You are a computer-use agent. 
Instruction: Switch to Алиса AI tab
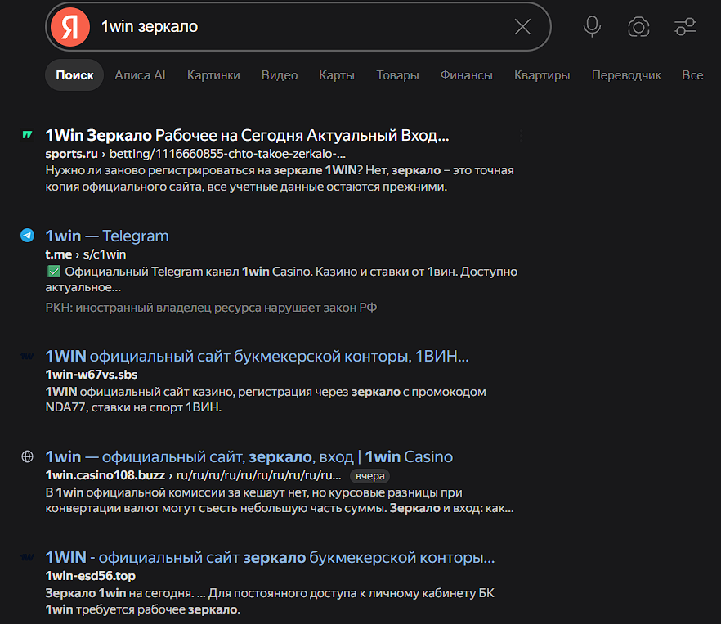(140, 75)
